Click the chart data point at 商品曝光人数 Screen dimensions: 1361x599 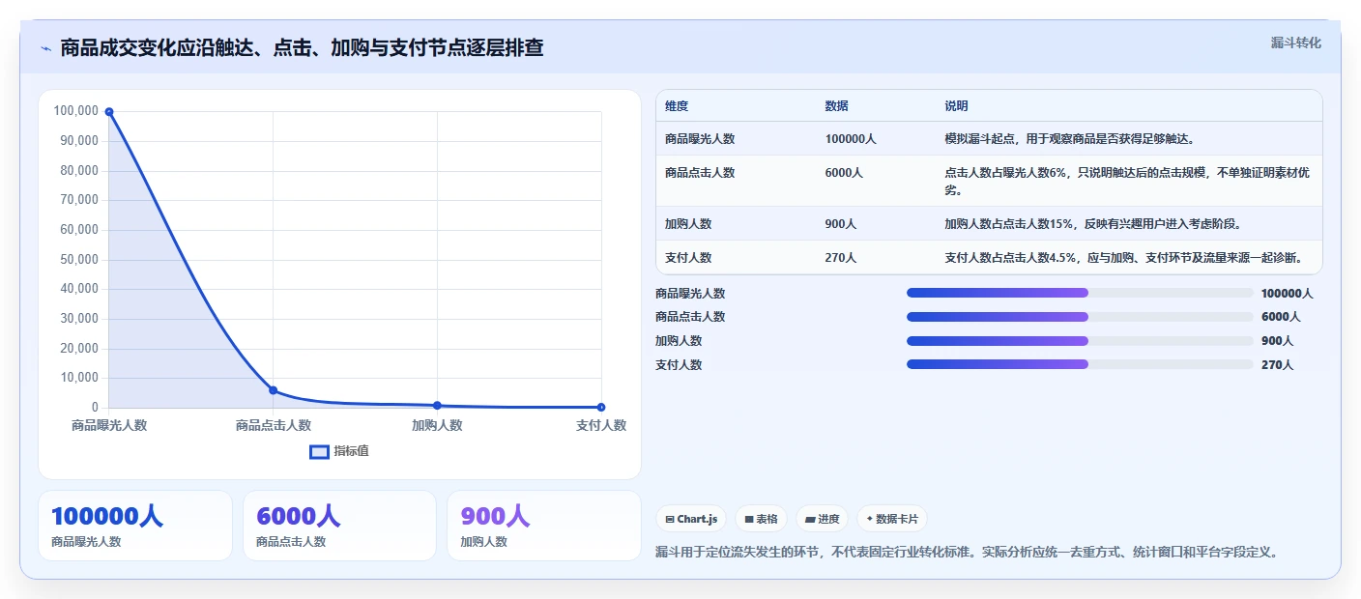[109, 112]
